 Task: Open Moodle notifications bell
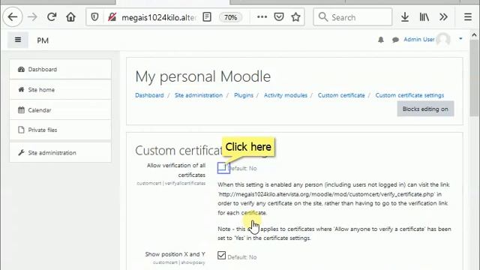[x=381, y=40]
